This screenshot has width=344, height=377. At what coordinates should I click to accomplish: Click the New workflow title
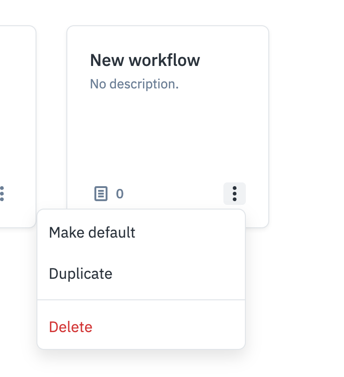[x=146, y=59]
